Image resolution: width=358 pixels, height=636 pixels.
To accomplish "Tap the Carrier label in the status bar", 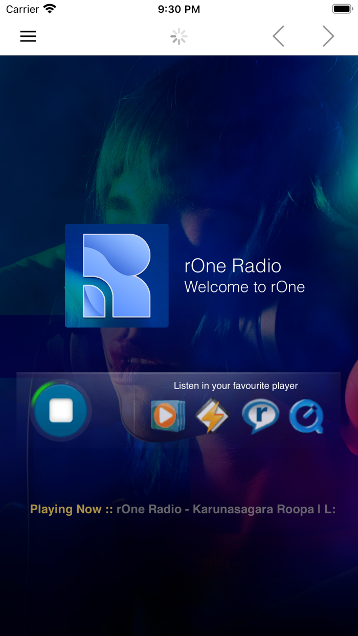I will click(x=23, y=9).
